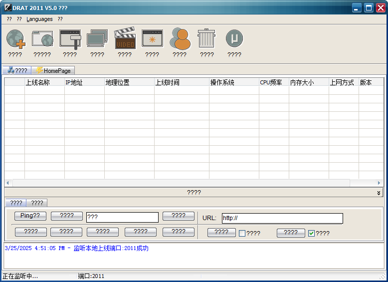The image size is (388, 282).
Task: Click the 上线名称 column header
Action: (44, 82)
